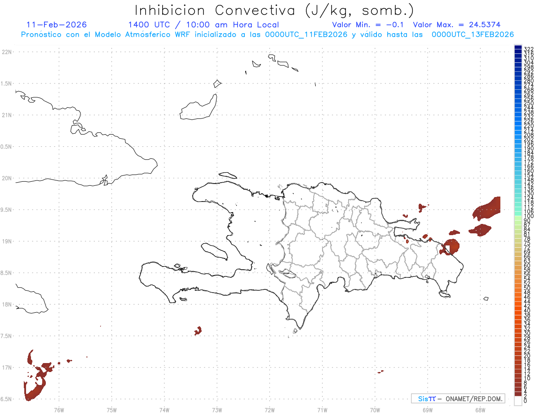Viewport: 539px width, 416px height.
Task: Click the "0000UTC_13FEB2026" valid-until timestamp
Action: [473, 35]
